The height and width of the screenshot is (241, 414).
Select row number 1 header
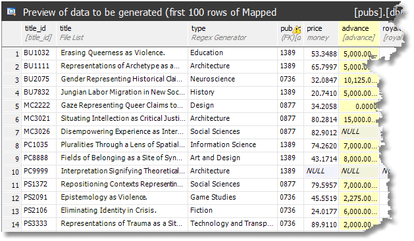click(12, 54)
